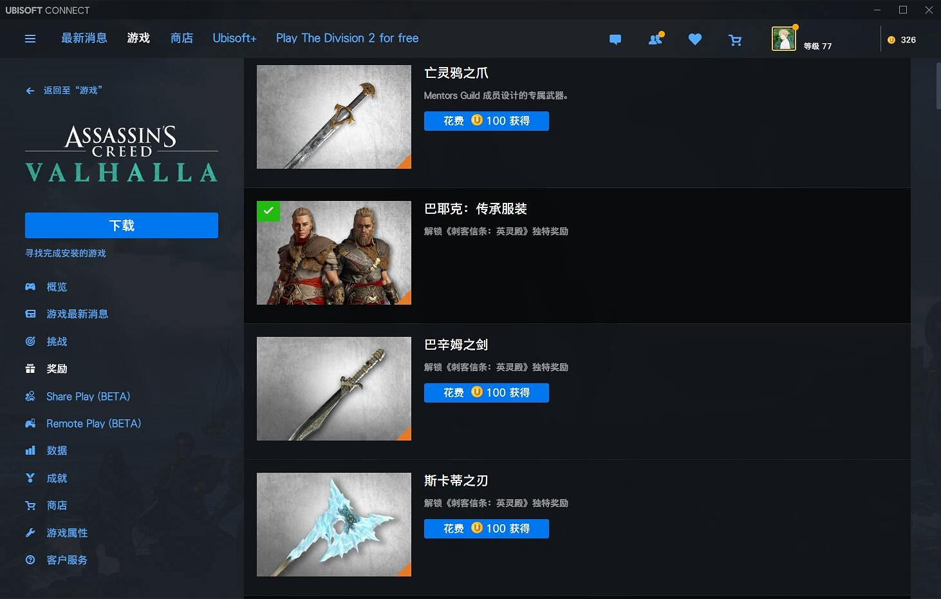
Task: Open the chat messages icon
Action: (615, 39)
